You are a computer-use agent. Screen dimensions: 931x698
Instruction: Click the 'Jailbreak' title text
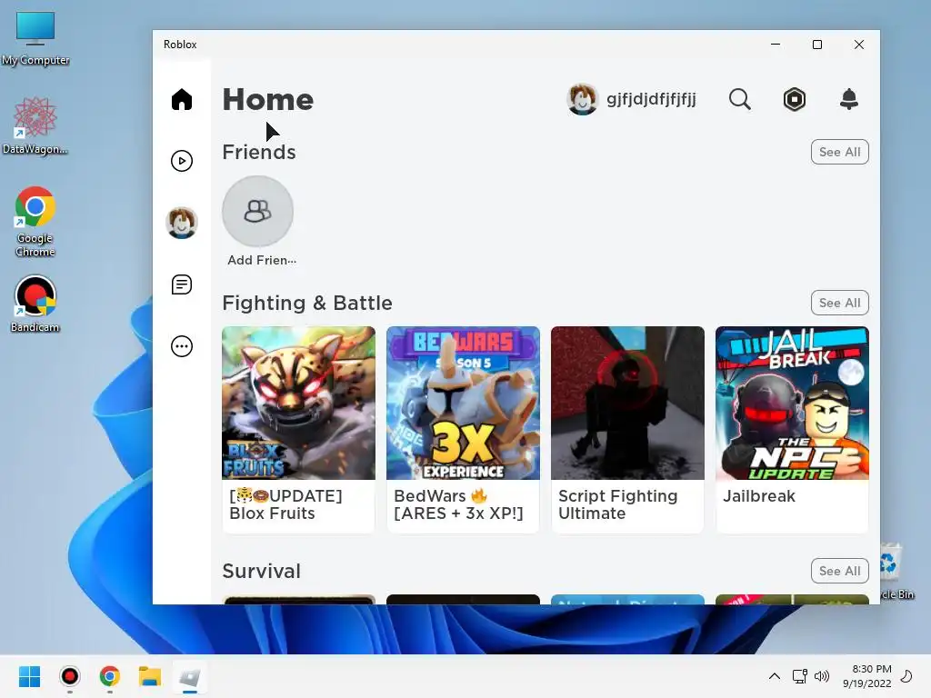[759, 496]
